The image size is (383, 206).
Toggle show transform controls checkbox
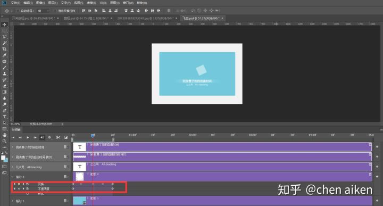(x=55, y=11)
